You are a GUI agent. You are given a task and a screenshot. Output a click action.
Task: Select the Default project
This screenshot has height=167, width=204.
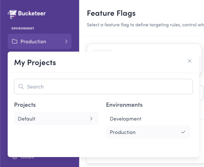pos(56,119)
